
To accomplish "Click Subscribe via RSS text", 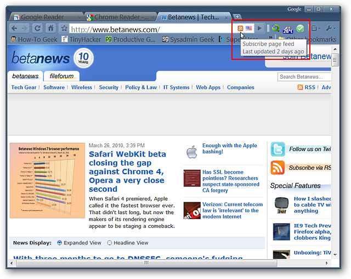I will click(310, 168).
